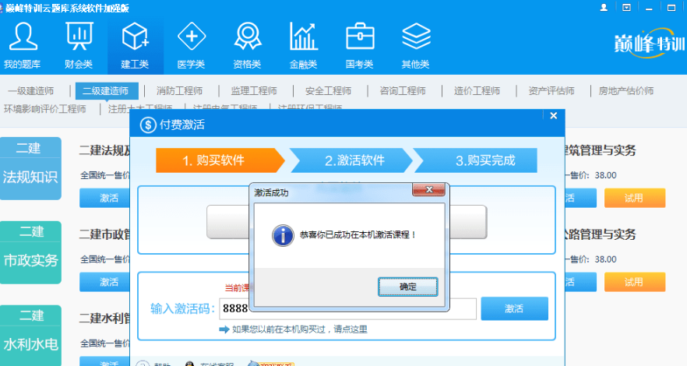Open the 如果您以前在本机购买过，请点这里 link

click(300, 329)
